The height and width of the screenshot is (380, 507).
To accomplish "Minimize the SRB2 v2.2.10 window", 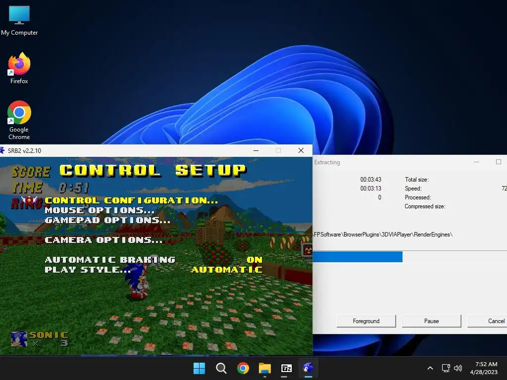I will coord(256,150).
